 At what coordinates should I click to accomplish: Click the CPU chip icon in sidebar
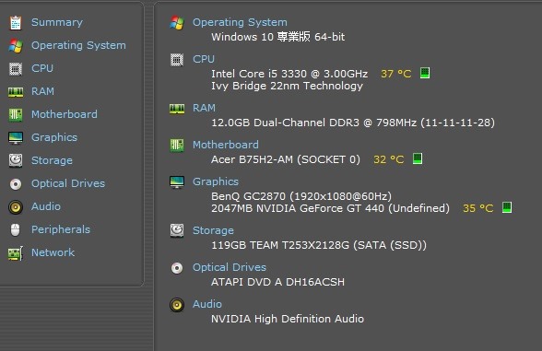(16, 69)
